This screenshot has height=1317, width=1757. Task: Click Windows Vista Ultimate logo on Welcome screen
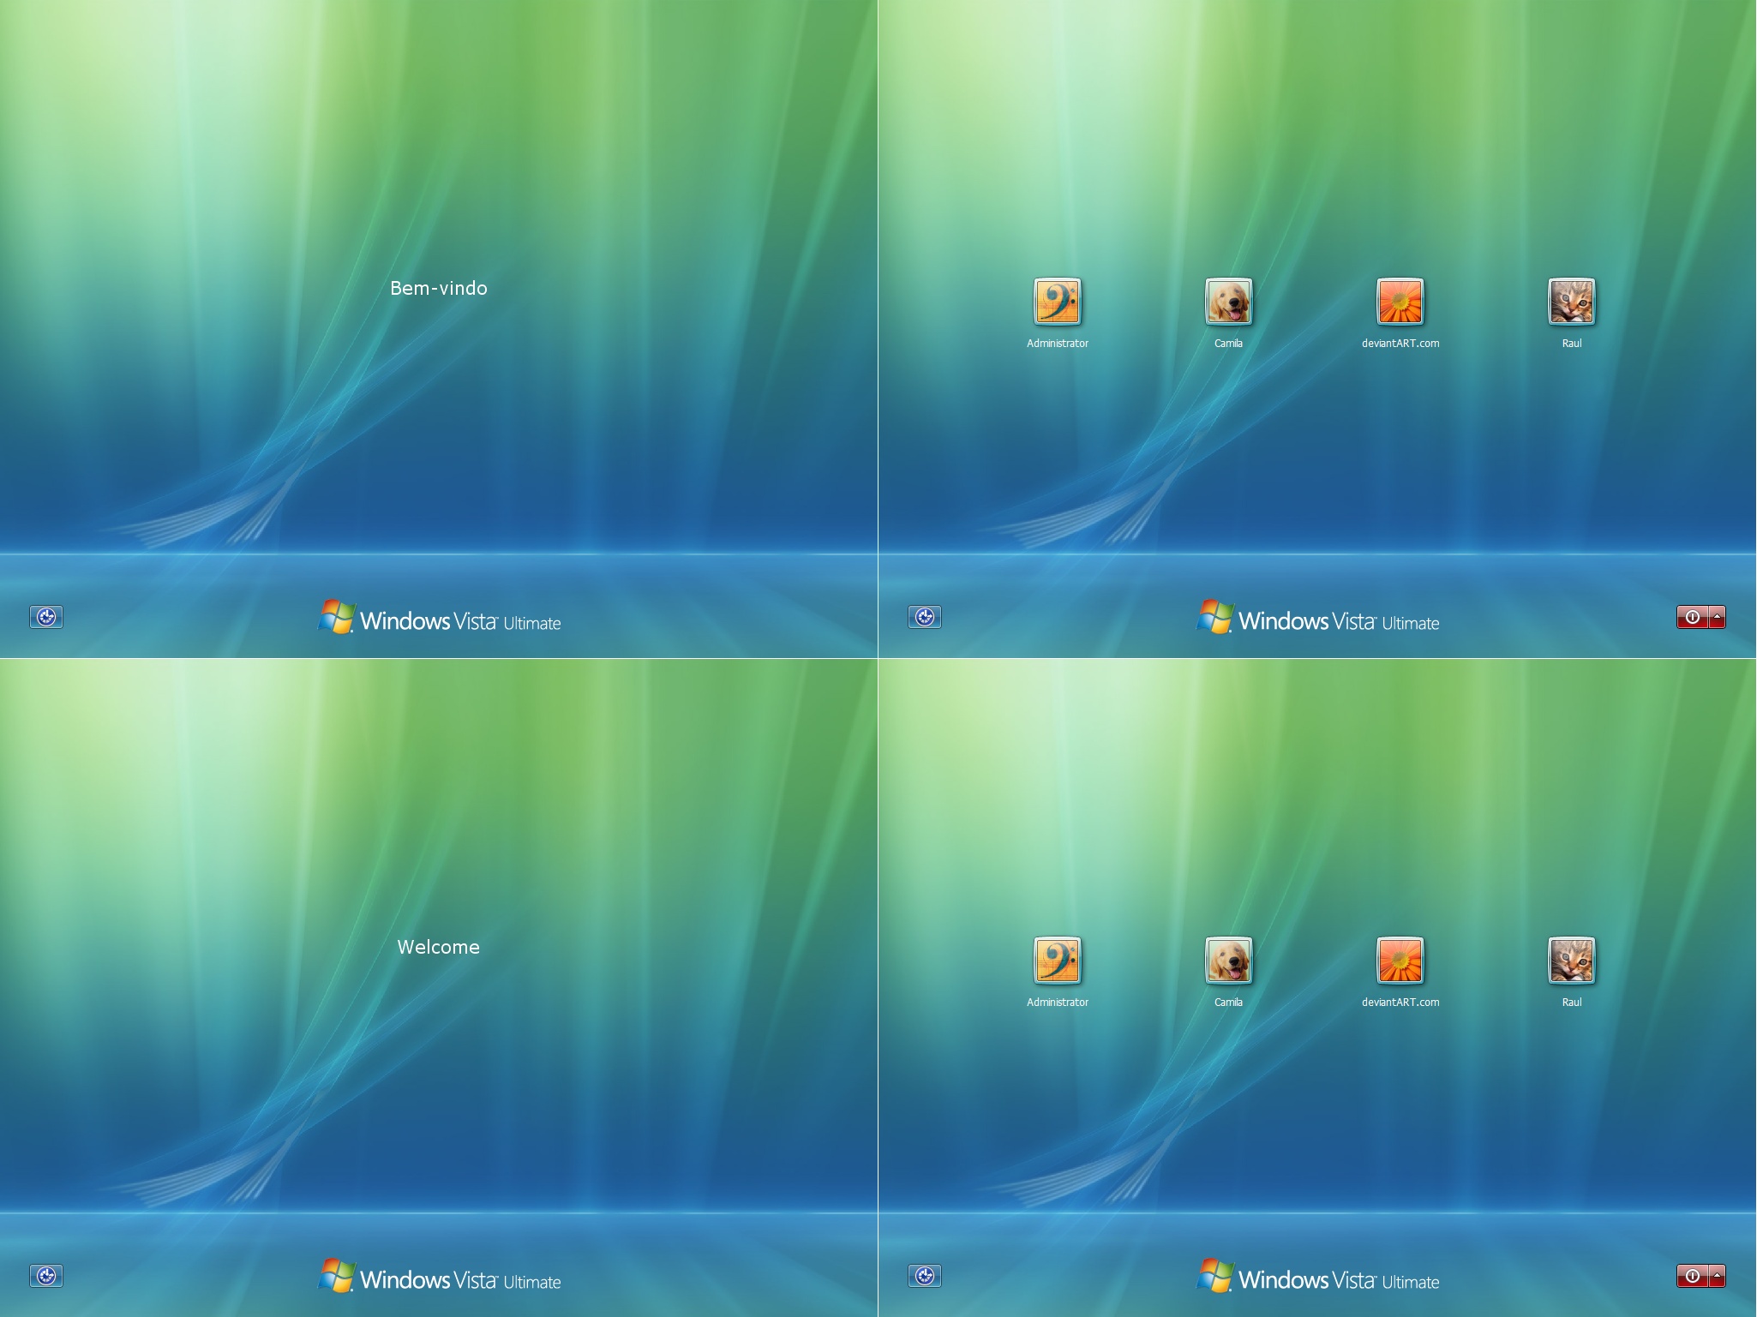pyautogui.click(x=440, y=1277)
